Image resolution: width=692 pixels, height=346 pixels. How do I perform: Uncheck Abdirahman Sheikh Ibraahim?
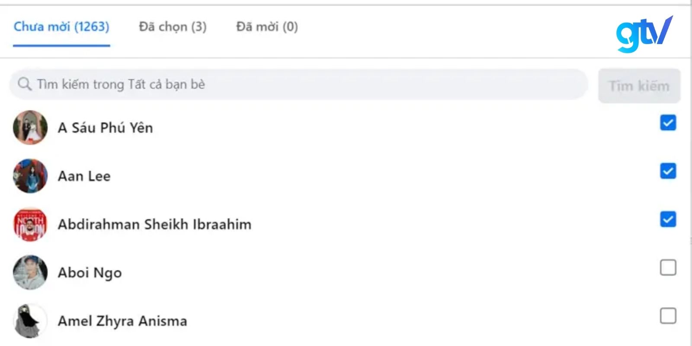coord(668,220)
